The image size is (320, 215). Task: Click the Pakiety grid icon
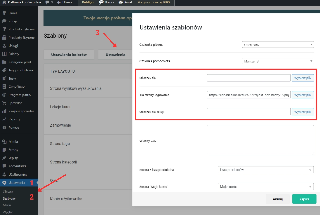[4, 54]
